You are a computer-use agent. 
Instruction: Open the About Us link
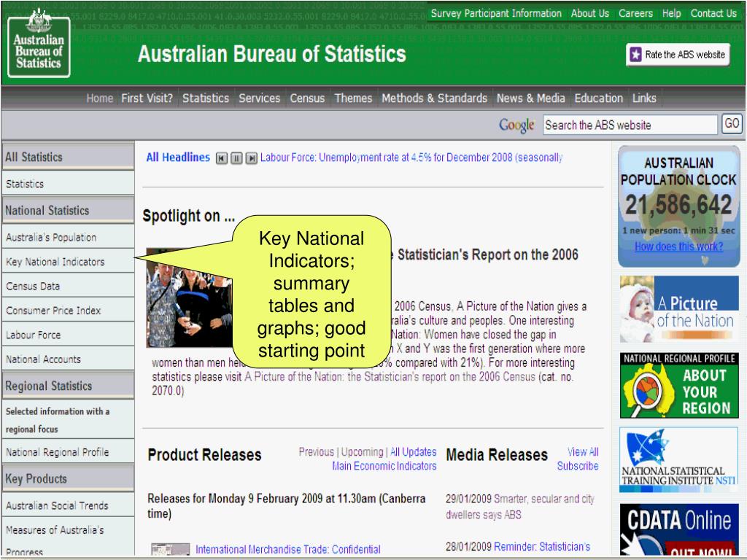(589, 13)
